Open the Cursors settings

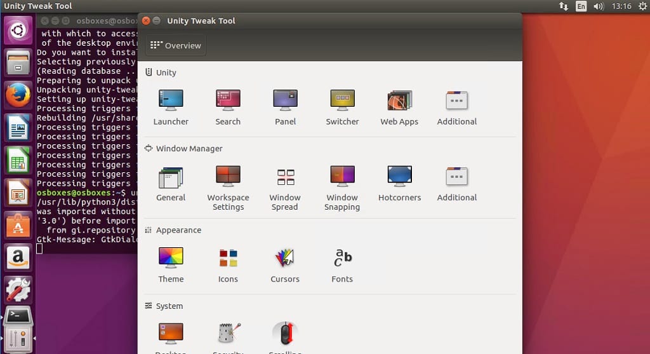(x=285, y=265)
